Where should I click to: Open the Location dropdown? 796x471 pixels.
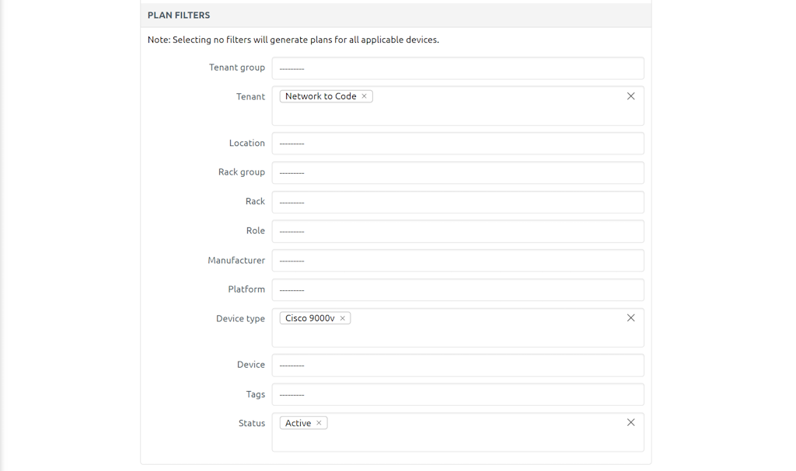pyautogui.click(x=457, y=143)
